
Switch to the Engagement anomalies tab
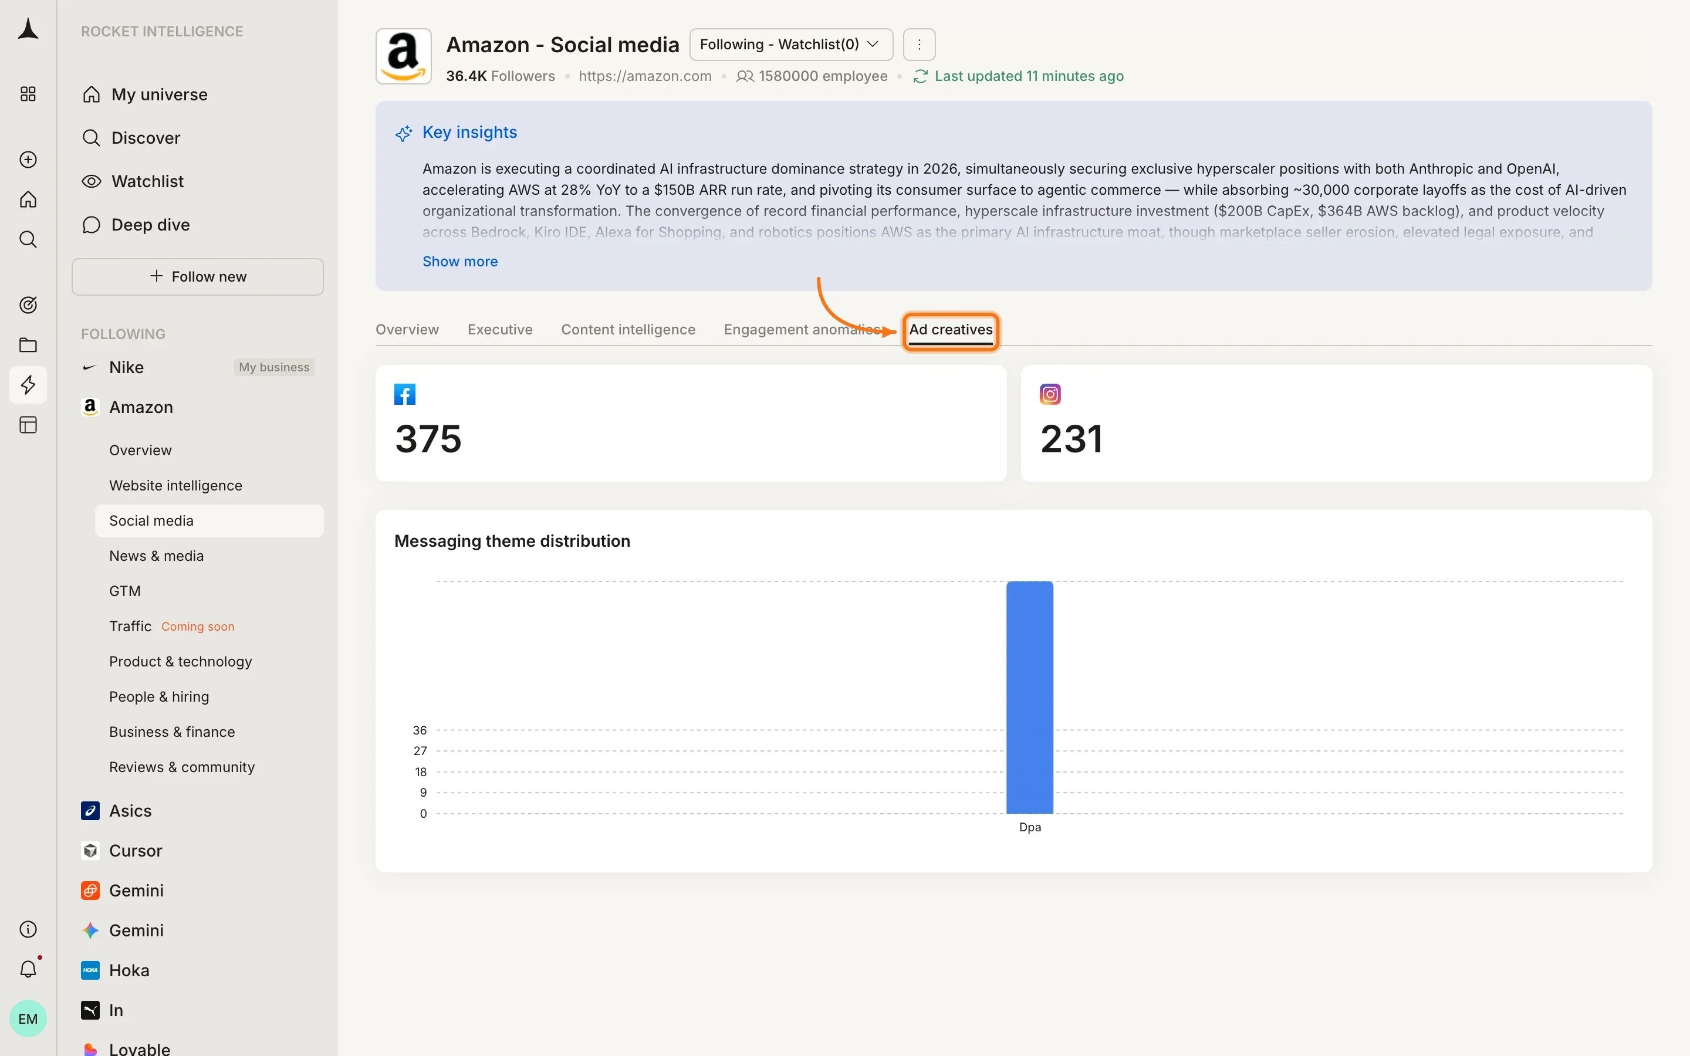[x=803, y=330]
